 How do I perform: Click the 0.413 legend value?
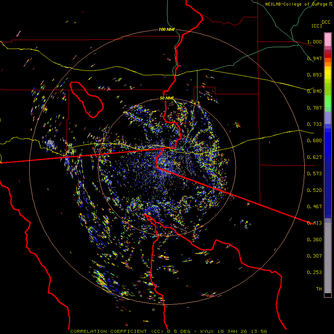[x=314, y=223]
